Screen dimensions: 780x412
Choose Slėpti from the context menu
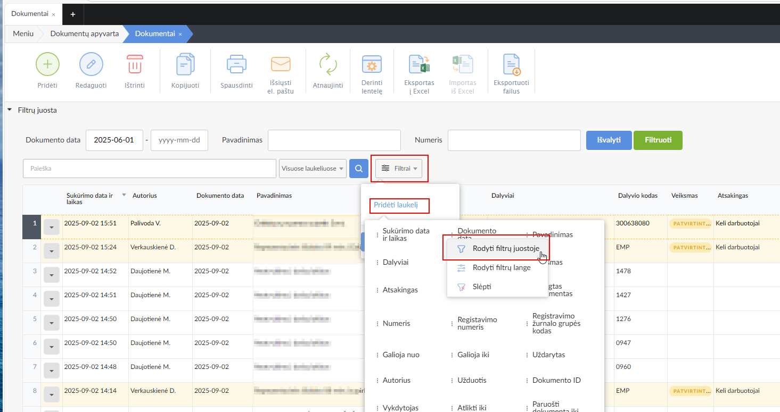pyautogui.click(x=481, y=287)
